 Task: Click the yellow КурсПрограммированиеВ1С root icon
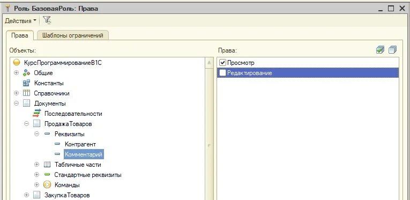click(17, 63)
